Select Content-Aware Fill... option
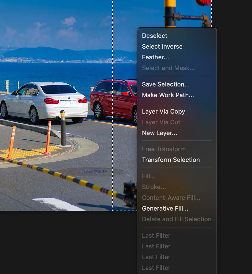This screenshot has height=274, width=252. [x=171, y=198]
